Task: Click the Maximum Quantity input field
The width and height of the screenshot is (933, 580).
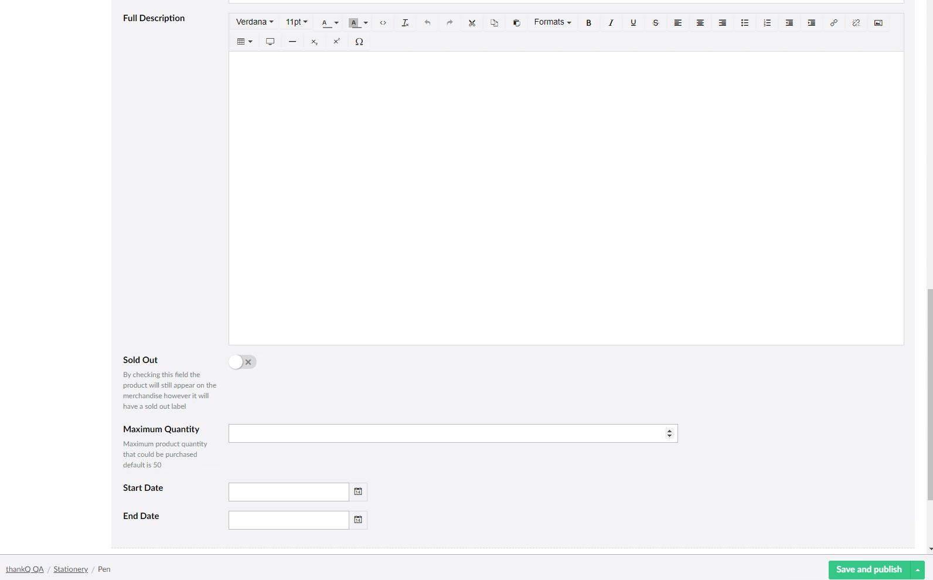Action: pyautogui.click(x=445, y=433)
